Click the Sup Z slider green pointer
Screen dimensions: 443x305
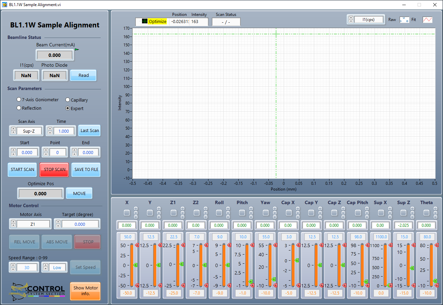click(x=412, y=268)
